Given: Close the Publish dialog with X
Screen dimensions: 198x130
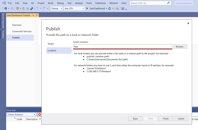Looking at the screenshot, I should click(188, 23).
